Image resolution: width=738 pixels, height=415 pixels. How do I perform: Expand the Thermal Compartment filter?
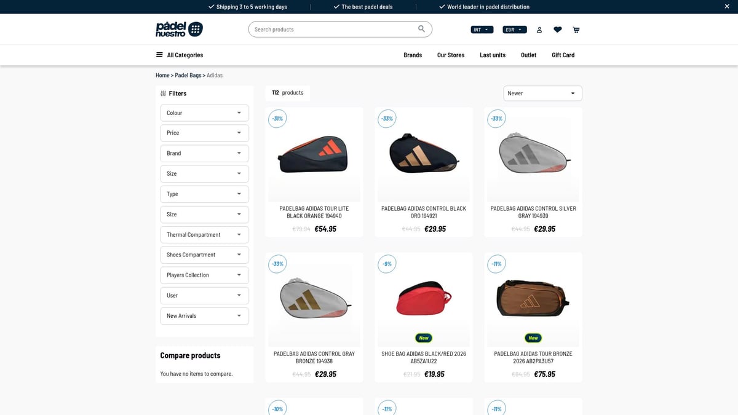[205, 234]
